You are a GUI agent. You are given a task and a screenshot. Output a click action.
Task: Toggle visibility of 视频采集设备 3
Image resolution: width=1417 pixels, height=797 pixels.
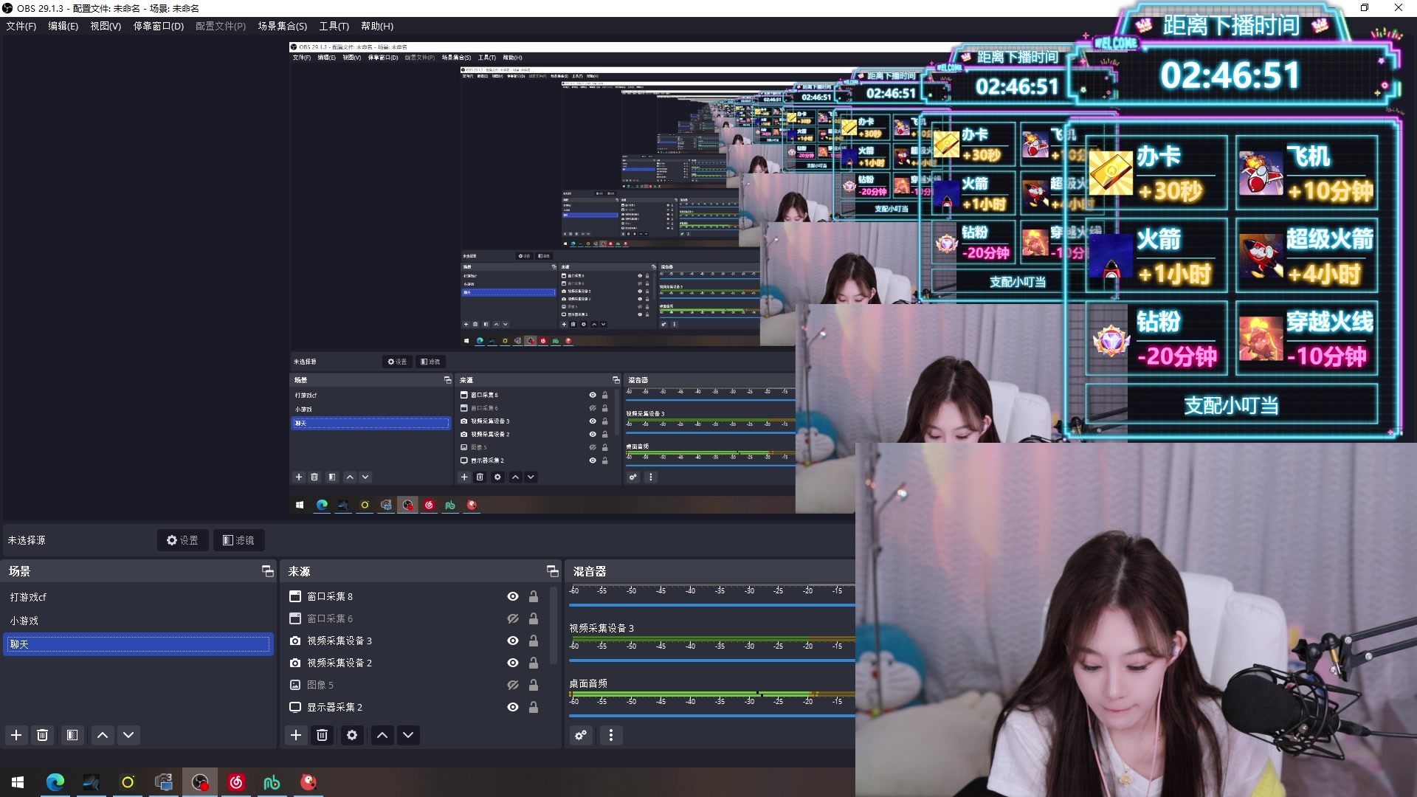(x=513, y=641)
